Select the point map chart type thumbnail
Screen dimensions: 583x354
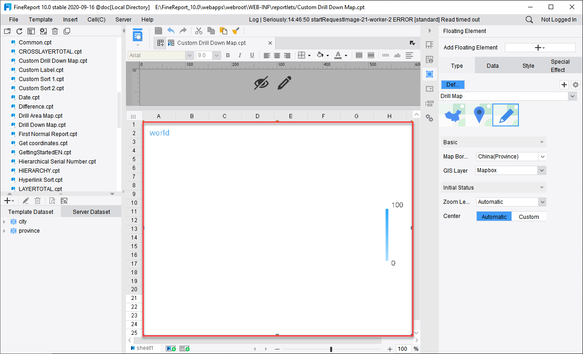click(479, 115)
